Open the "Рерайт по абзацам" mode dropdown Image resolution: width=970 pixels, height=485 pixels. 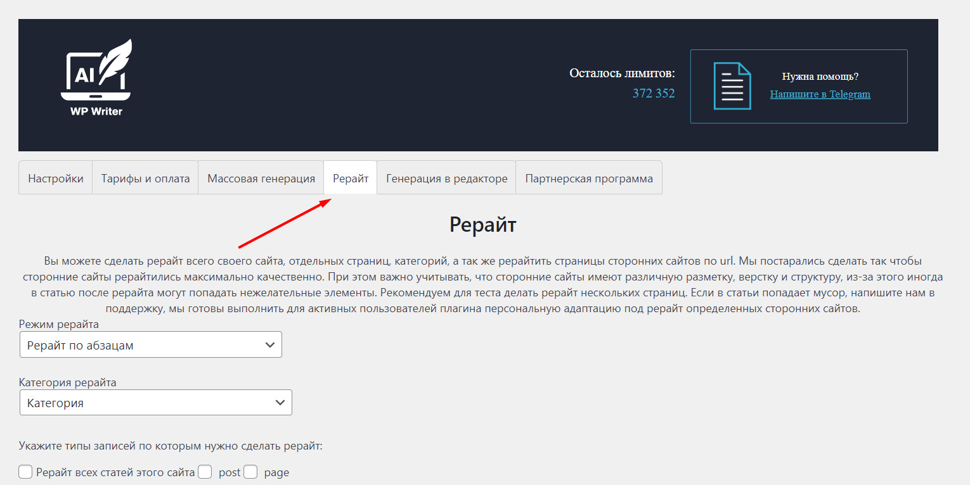tap(151, 345)
